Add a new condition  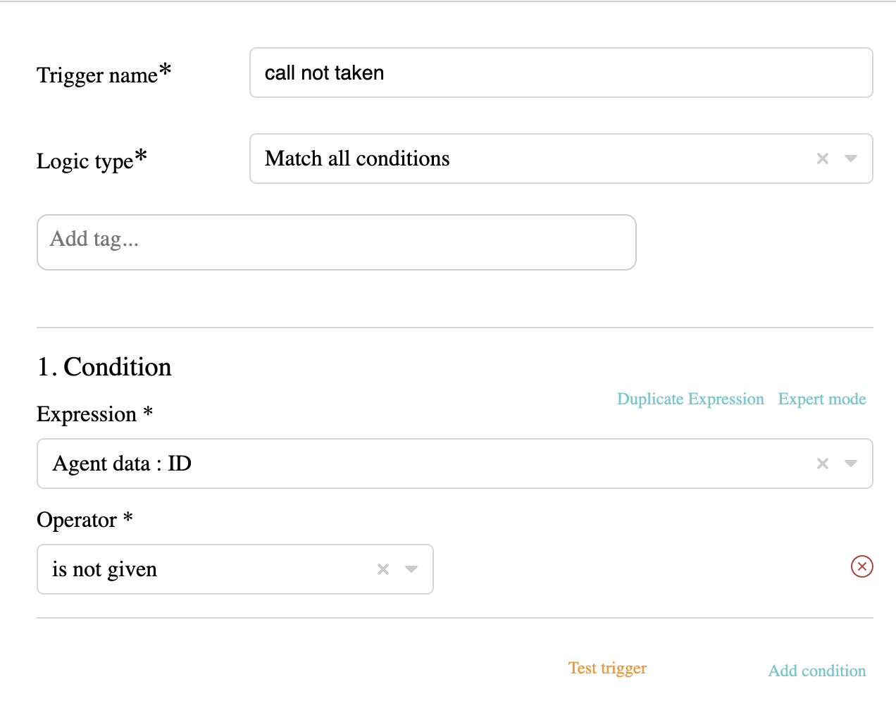pos(817,671)
